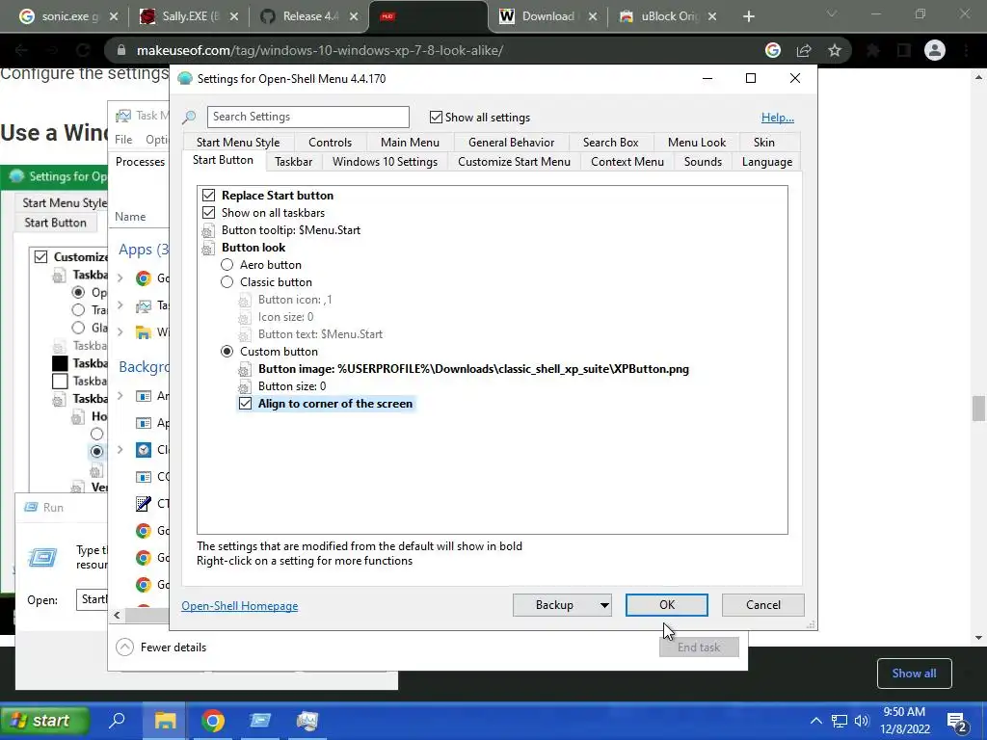Click the browser page vertical scrollbar thumb
Viewport: 987px width, 740px height.
978,409
